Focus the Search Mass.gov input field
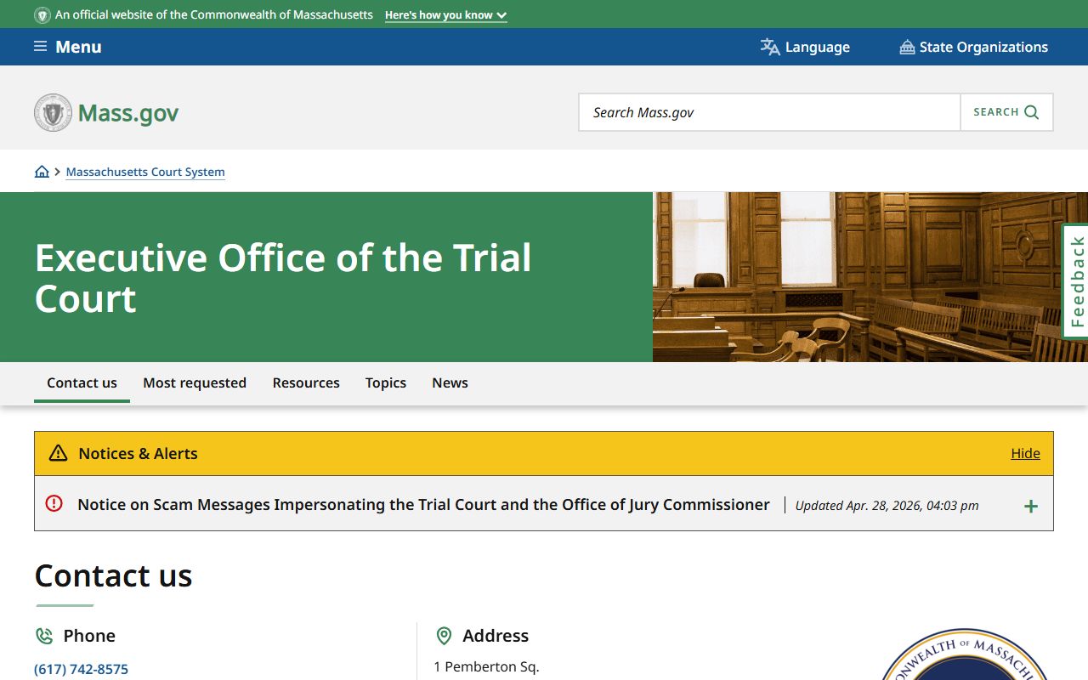The width and height of the screenshot is (1088, 680). (x=769, y=112)
